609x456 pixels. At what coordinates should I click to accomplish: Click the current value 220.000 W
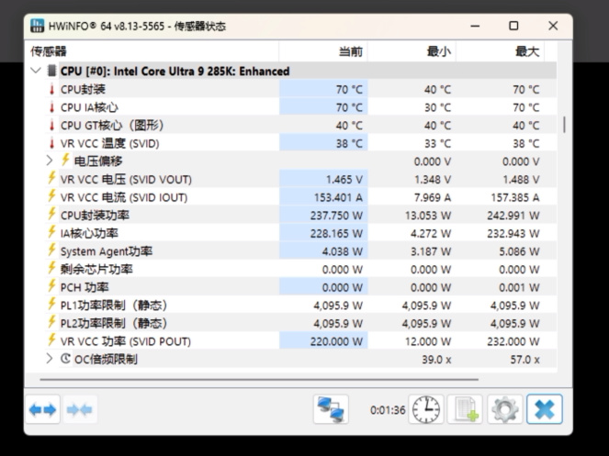(336, 341)
